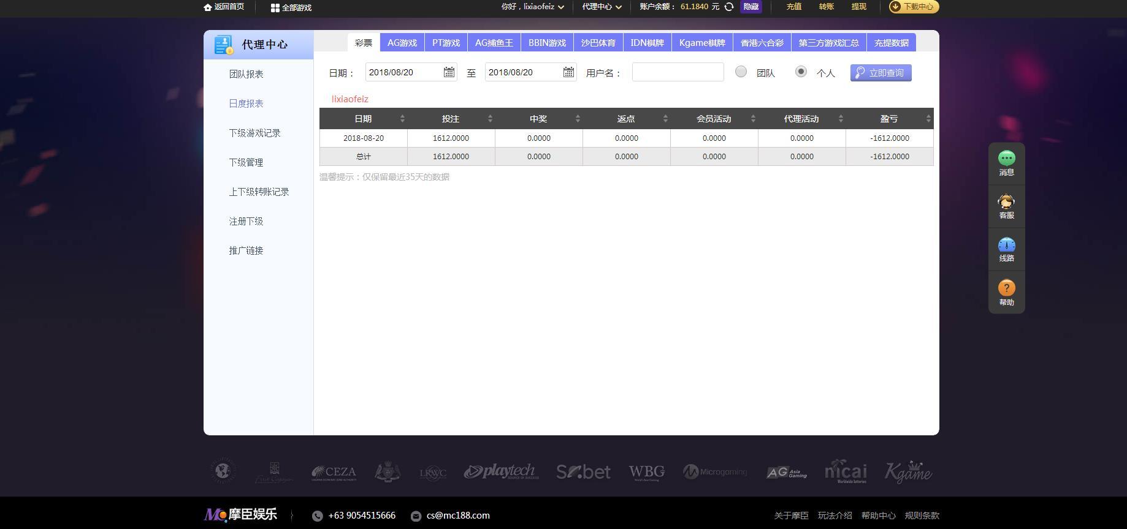
Task: Open the 帮助 question mark icon
Action: [x=1007, y=288]
